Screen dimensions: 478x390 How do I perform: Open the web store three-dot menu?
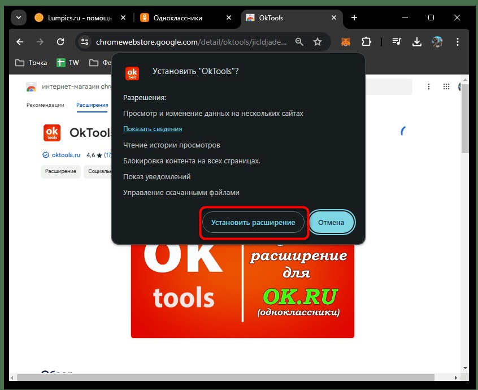pyautogui.click(x=429, y=86)
